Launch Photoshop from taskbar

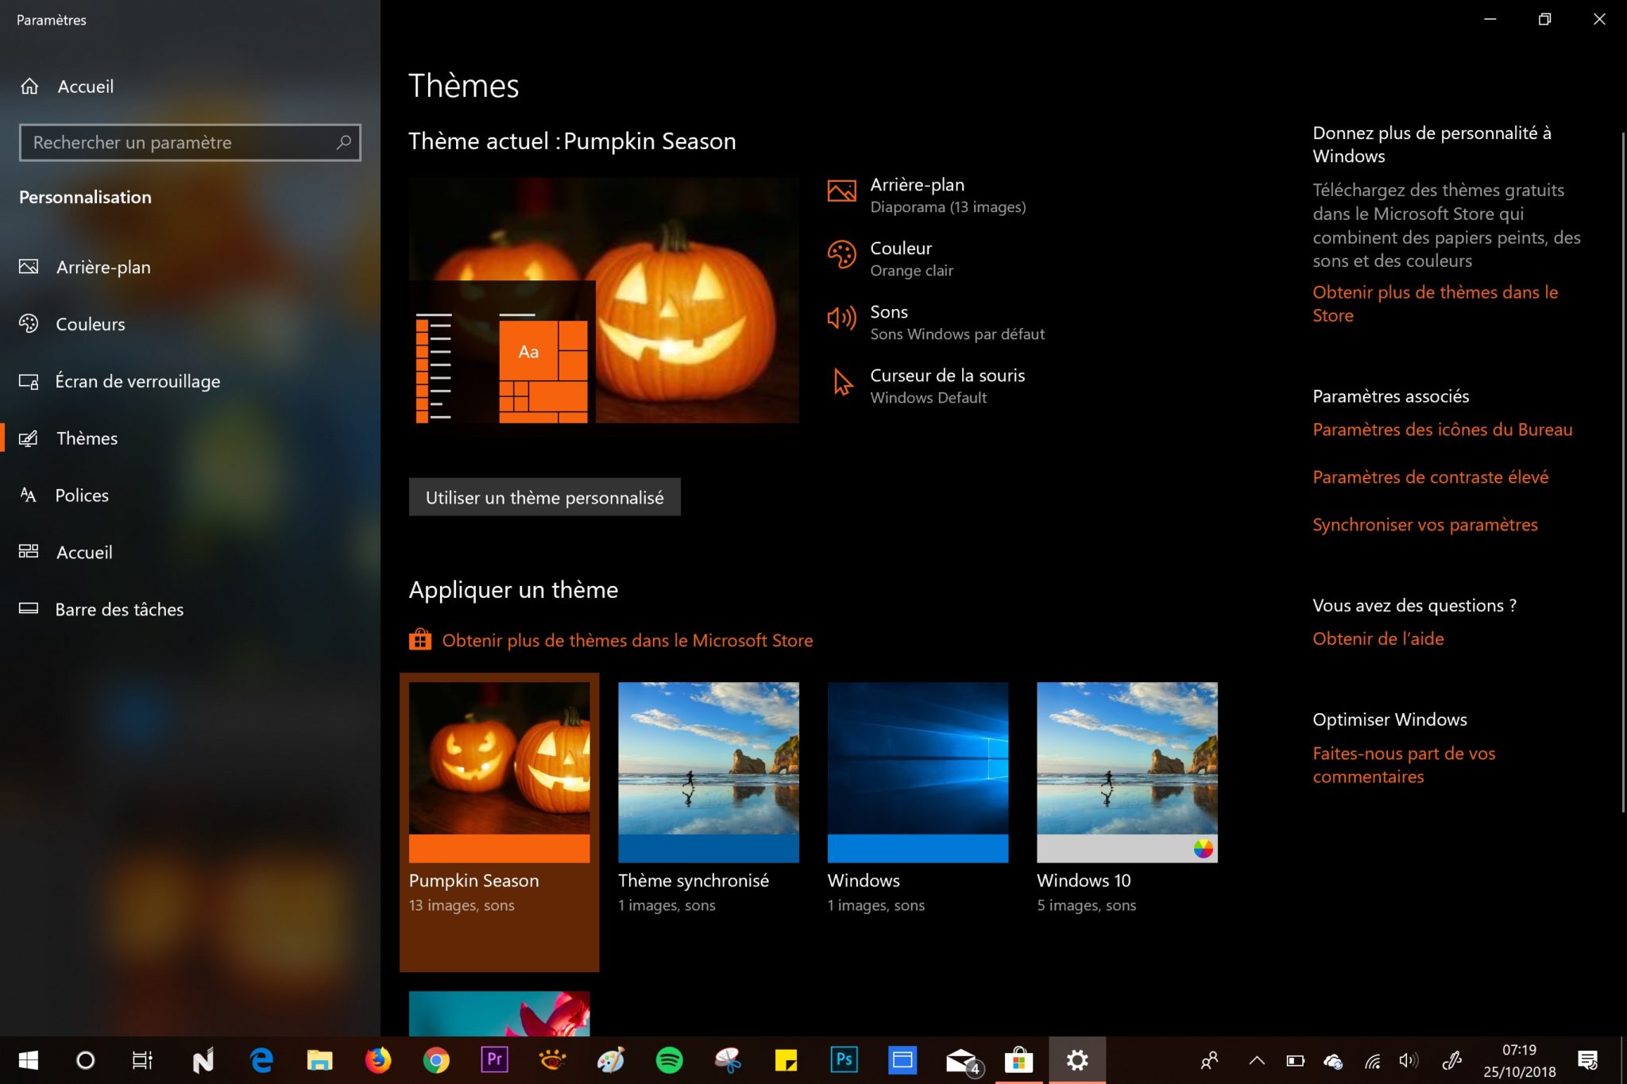[844, 1060]
